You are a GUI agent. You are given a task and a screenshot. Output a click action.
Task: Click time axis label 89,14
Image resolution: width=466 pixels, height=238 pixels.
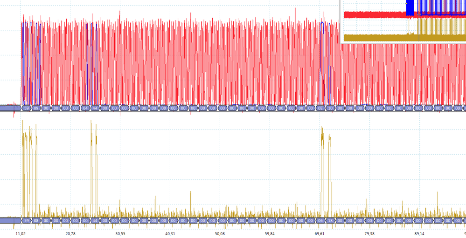[x=419, y=234]
